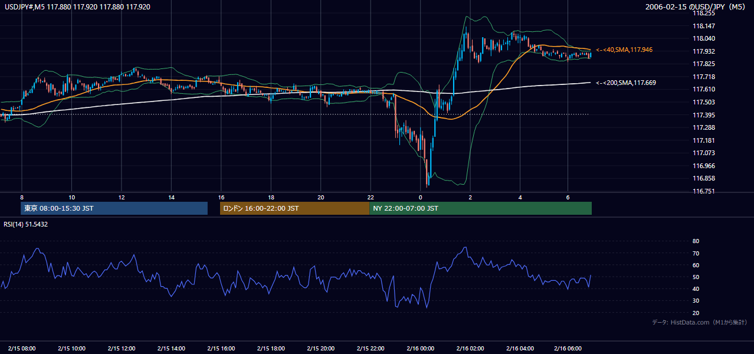Click hour tick 14 on price chart time axis
This screenshot has width=754, height=354.
click(x=171, y=197)
